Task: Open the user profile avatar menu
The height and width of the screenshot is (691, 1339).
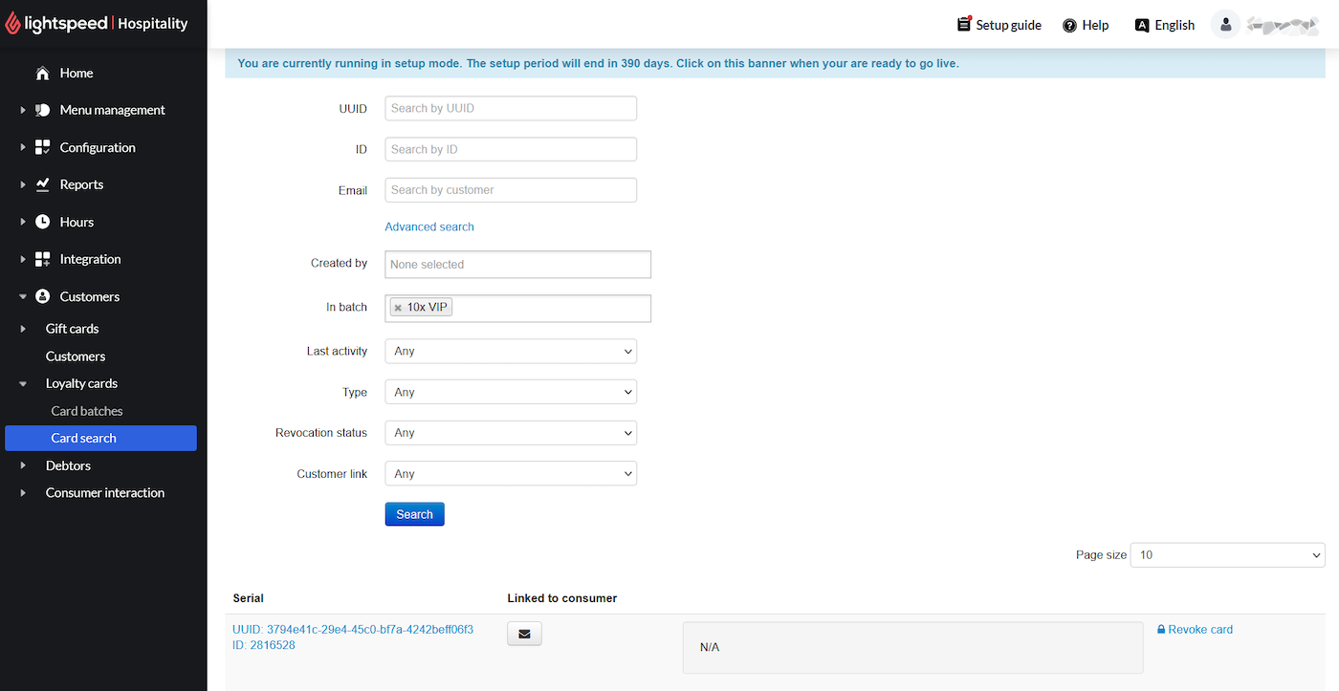Action: pyautogui.click(x=1225, y=25)
